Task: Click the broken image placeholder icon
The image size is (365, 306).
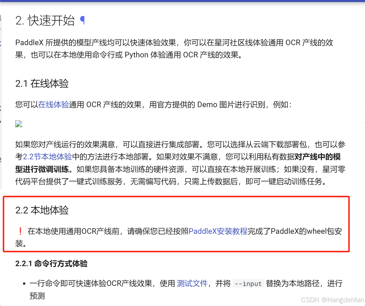Action: pyautogui.click(x=19, y=124)
